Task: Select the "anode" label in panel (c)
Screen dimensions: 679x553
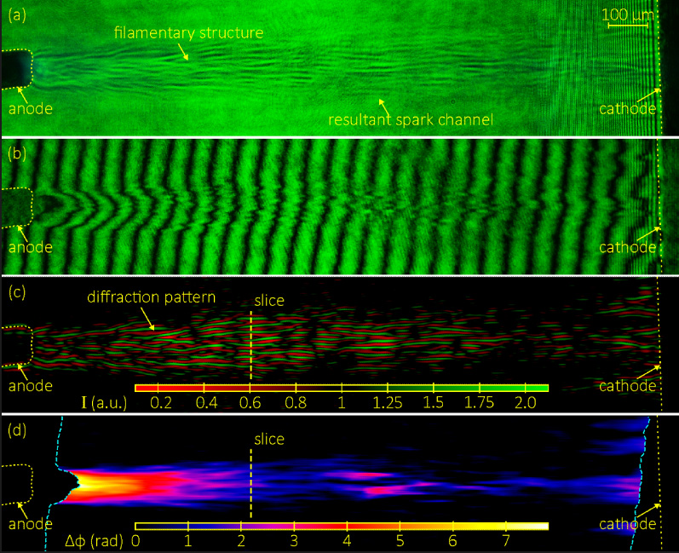Action: point(31,386)
